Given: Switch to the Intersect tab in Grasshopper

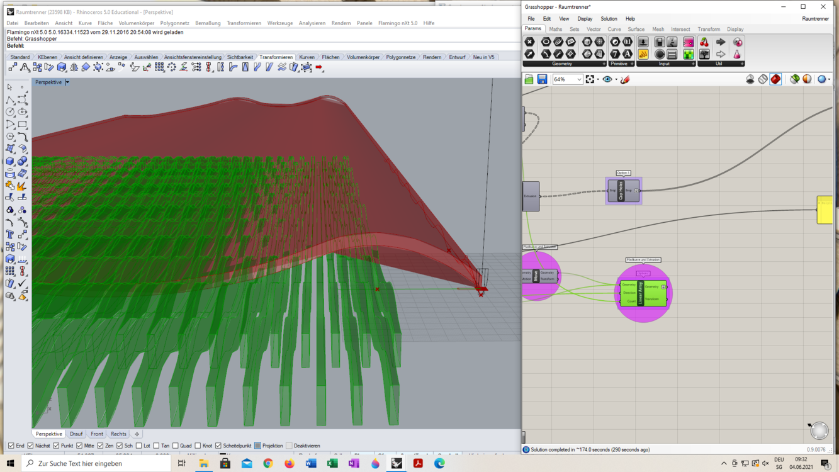Looking at the screenshot, I should pyautogui.click(x=680, y=29).
